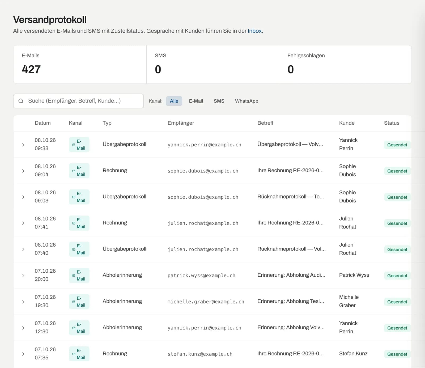Expand the Patrick Wyss Abholerinnerung row

coord(23,276)
